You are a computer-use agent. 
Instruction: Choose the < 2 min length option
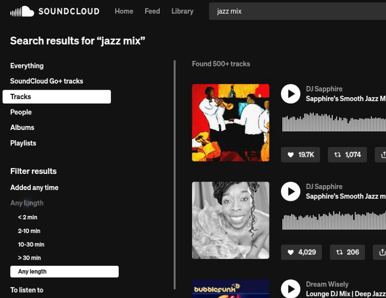pos(27,217)
